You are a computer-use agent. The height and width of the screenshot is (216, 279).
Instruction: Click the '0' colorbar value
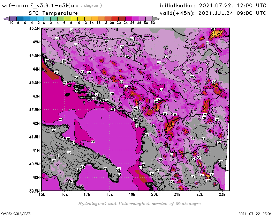(x=44, y=23)
